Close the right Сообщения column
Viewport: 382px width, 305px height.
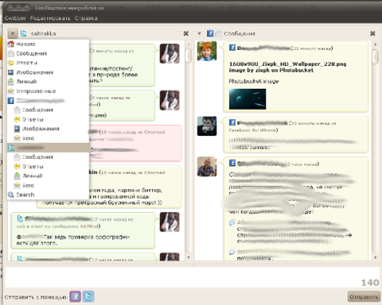pos(372,33)
